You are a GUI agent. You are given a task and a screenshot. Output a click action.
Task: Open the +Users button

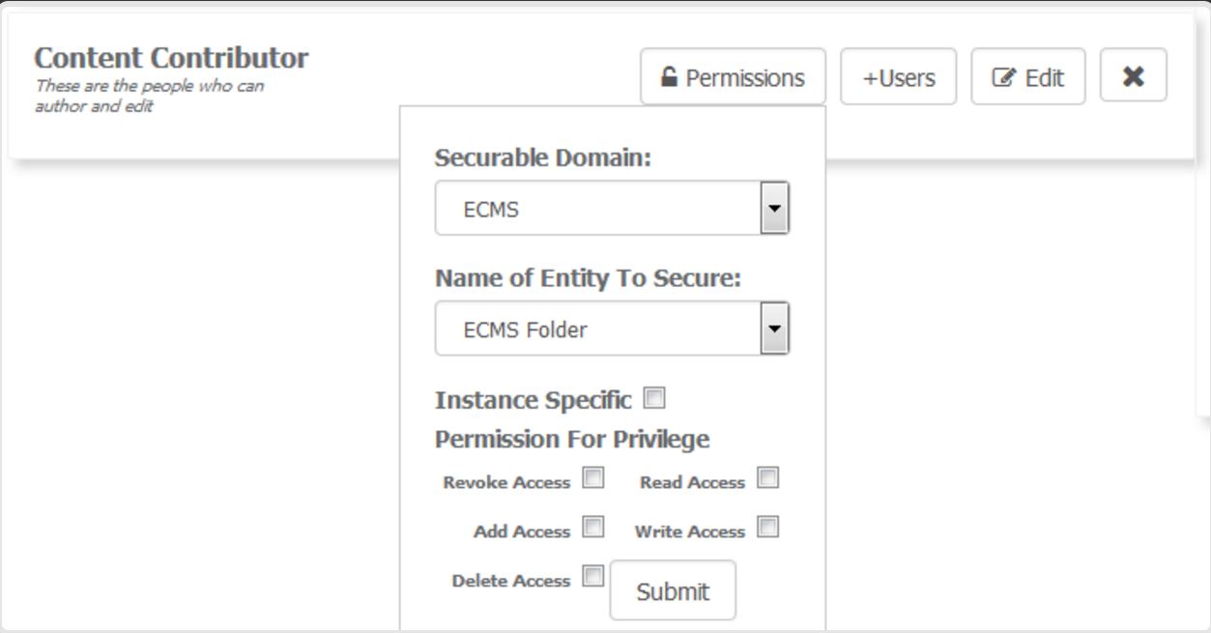pos(898,77)
